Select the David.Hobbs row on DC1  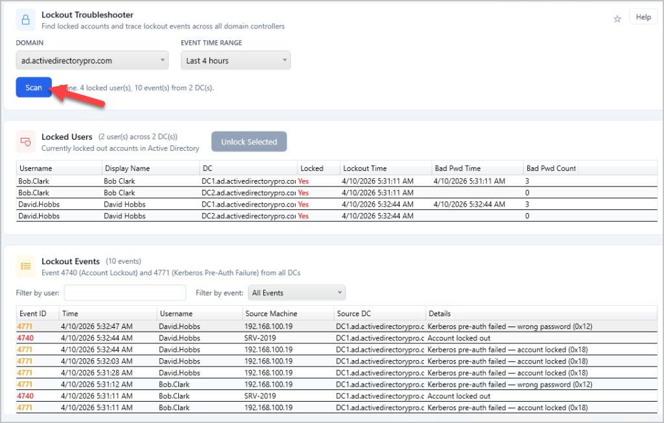337,204
